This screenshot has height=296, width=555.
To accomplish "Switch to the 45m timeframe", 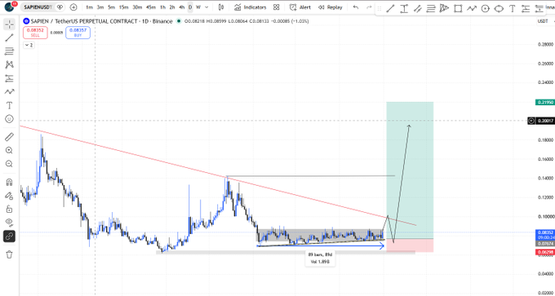I will click(150, 7).
